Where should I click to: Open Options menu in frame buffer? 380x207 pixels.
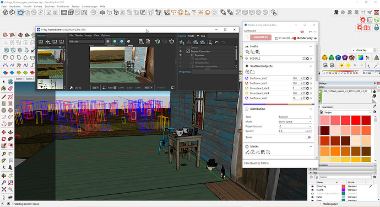pos(106,35)
